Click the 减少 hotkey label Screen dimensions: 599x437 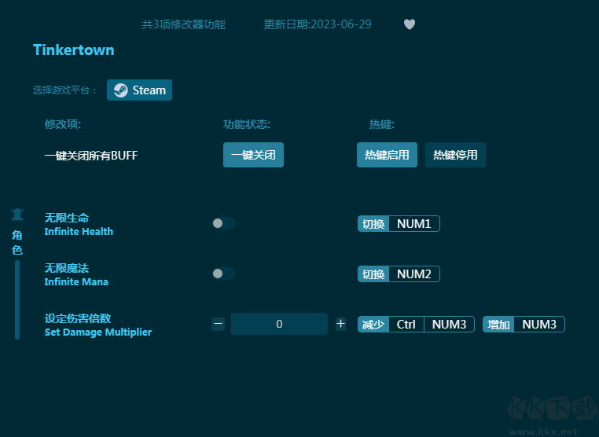tap(373, 325)
